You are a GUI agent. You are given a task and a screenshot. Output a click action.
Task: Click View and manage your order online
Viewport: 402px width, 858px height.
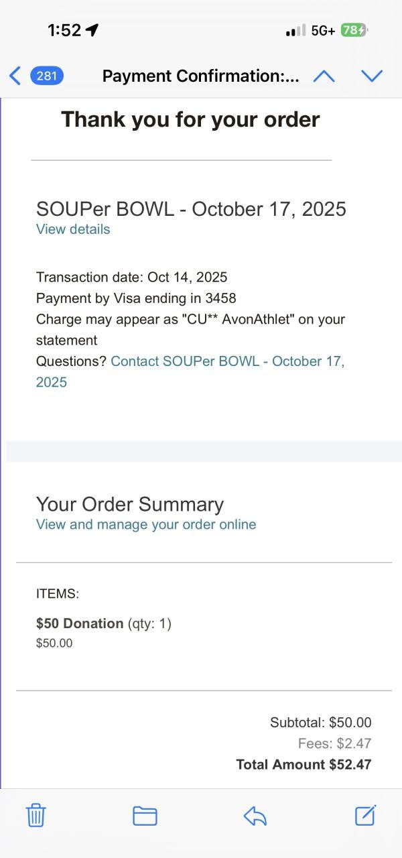click(146, 524)
